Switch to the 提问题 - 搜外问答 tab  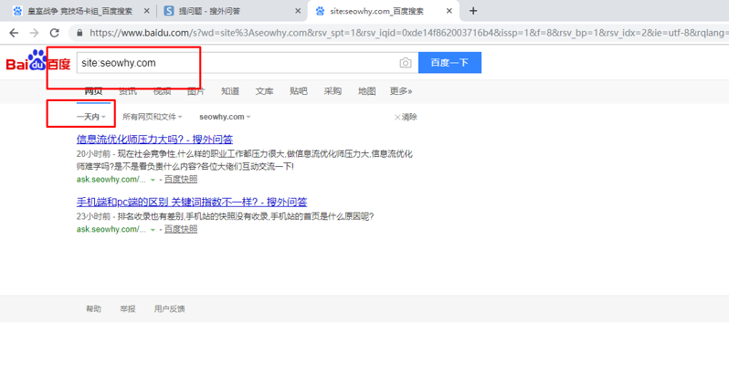[x=231, y=11]
